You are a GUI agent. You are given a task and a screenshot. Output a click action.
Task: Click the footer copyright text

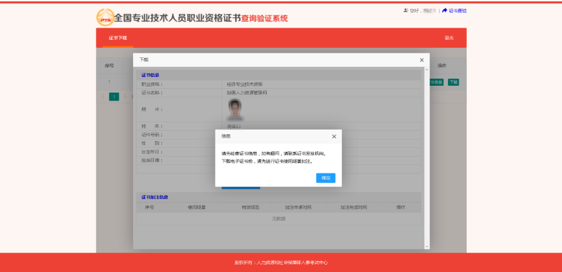point(281,263)
